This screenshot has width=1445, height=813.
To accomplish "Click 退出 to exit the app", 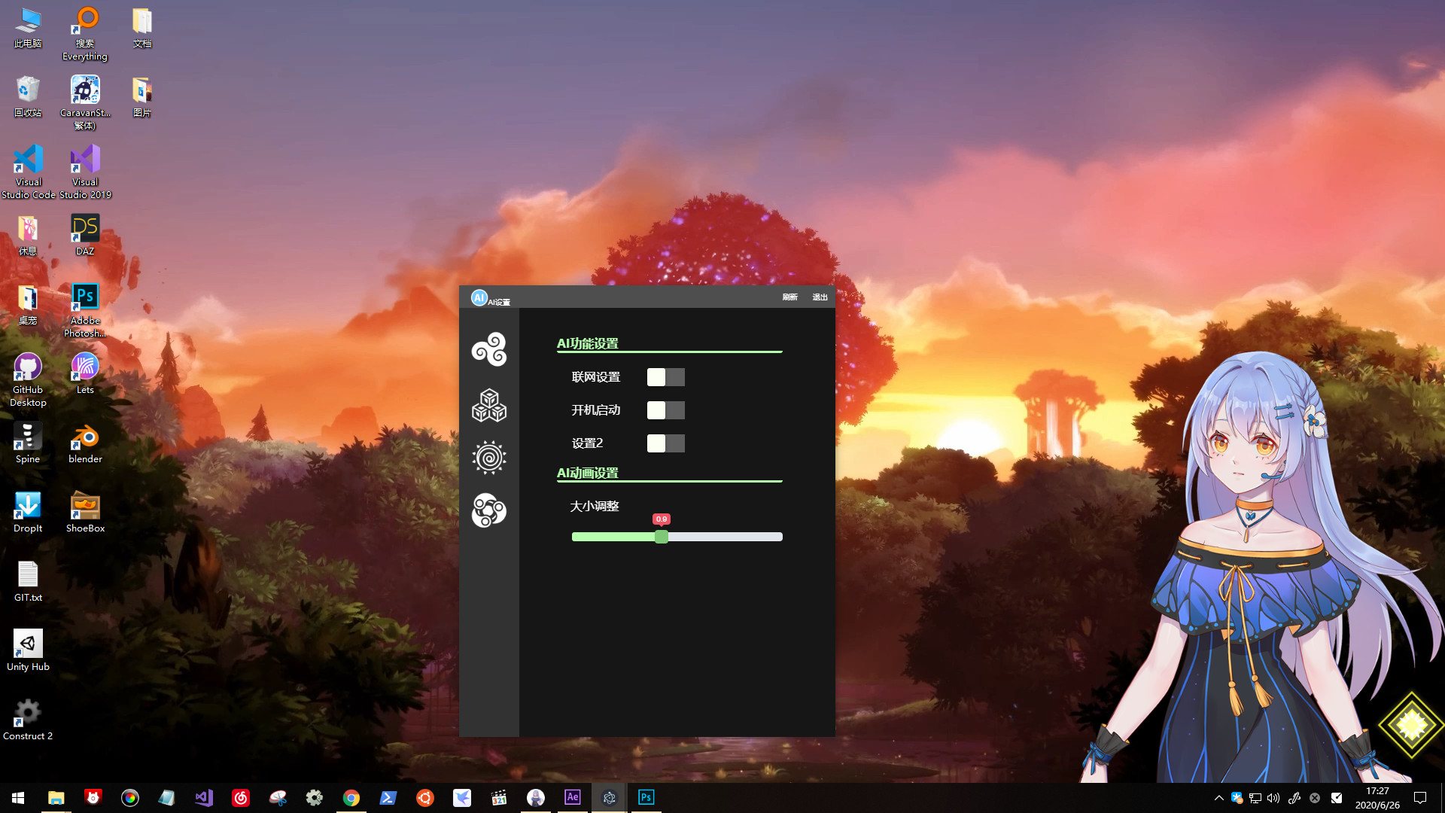I will [820, 297].
